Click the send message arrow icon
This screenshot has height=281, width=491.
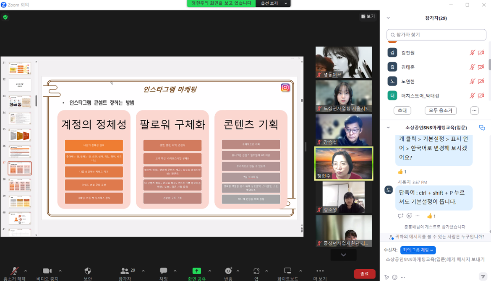coord(483,276)
